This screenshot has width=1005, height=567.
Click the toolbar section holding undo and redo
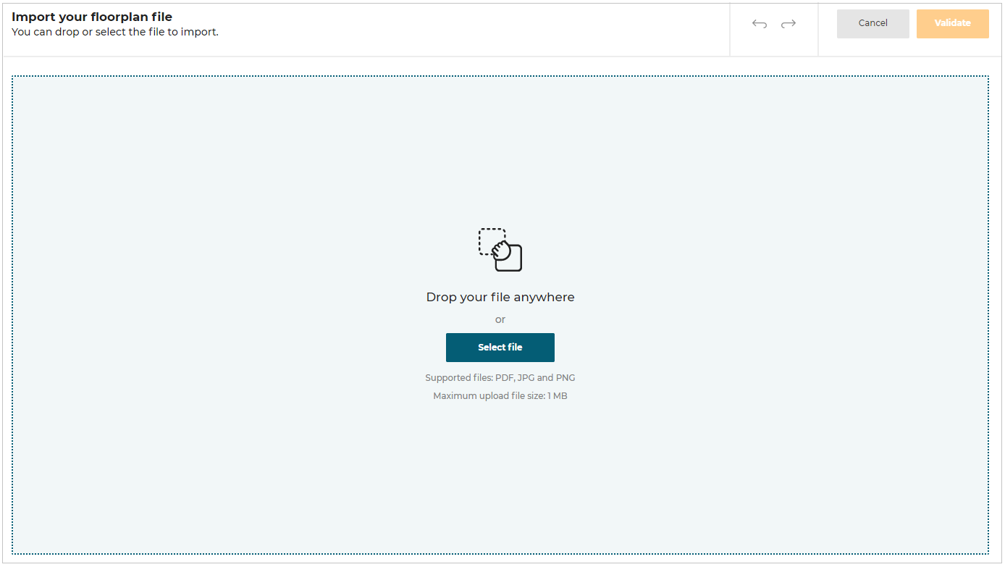773,29
